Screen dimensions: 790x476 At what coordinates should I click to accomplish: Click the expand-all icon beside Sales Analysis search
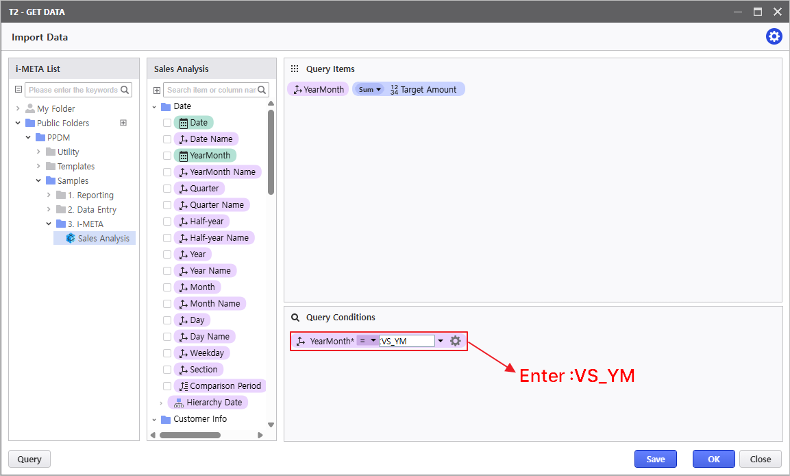click(x=157, y=91)
